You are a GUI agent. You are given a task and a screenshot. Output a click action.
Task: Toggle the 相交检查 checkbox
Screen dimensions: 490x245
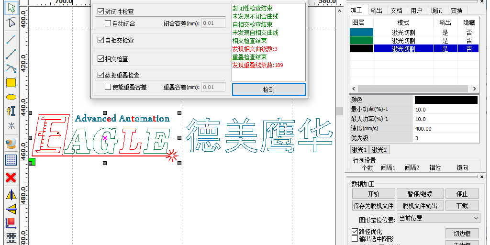click(100, 58)
